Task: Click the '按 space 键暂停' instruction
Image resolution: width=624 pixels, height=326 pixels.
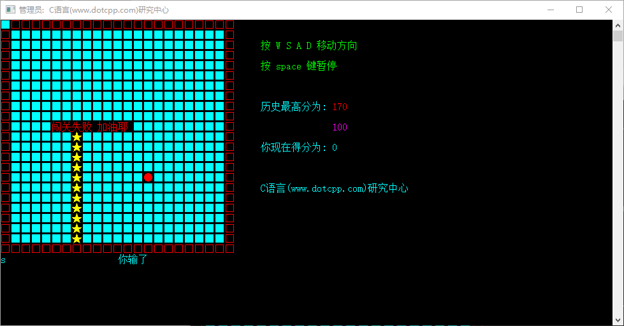Action: pyautogui.click(x=298, y=66)
